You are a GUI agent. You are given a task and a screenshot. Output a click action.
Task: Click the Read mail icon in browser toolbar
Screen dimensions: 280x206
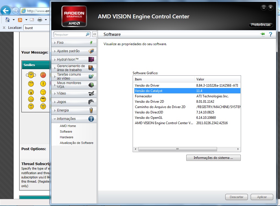click(32, 20)
